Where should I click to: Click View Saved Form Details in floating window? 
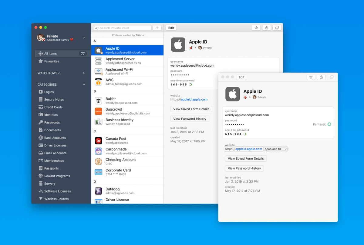click(x=246, y=158)
